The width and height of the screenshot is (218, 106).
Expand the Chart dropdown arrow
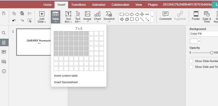click(97, 22)
